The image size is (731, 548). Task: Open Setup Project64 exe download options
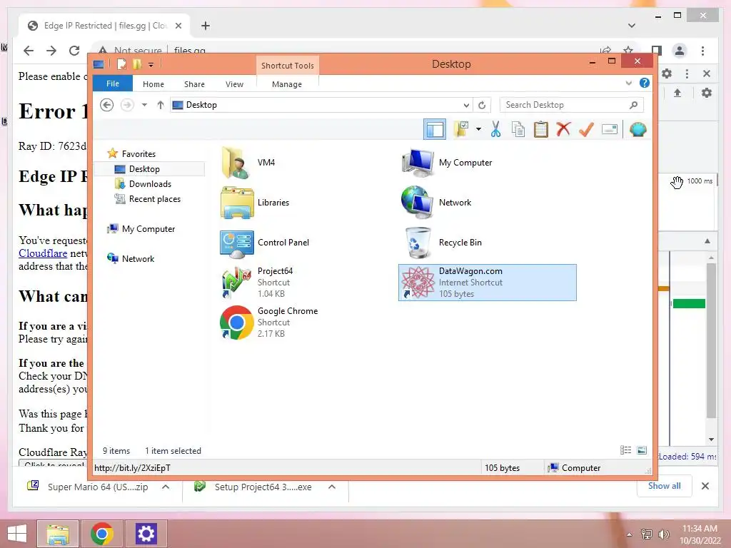click(332, 487)
